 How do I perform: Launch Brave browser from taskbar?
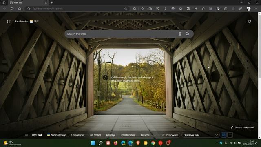tap(138, 143)
